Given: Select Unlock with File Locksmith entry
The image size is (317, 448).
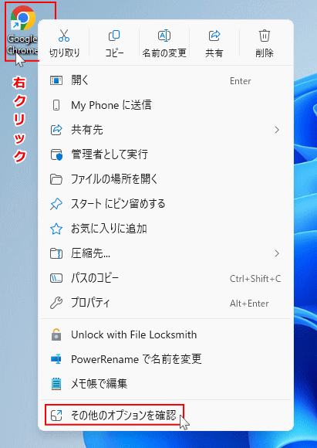Looking at the screenshot, I should tap(166, 334).
